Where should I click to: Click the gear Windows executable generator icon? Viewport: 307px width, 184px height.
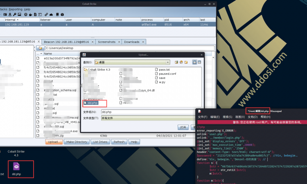point(26,14)
